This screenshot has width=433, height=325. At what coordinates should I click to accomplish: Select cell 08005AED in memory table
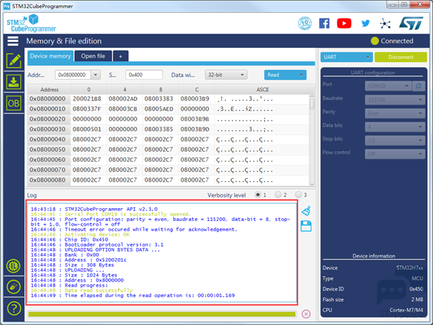click(160, 109)
